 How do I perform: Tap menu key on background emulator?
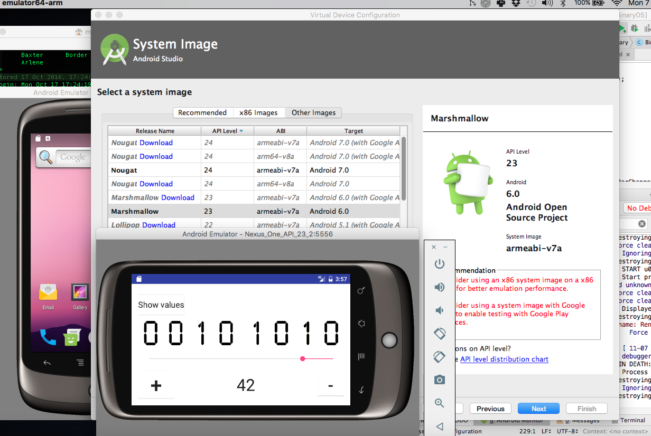click(x=80, y=363)
